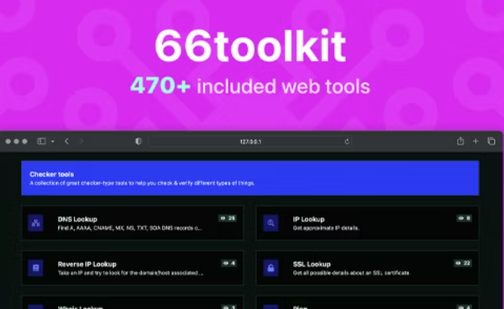Toggle the browser sidebar button
504x309 pixels.
[x=41, y=141]
